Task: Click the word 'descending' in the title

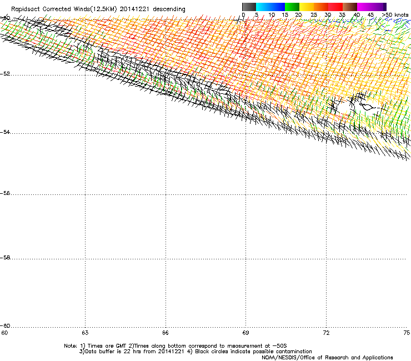Action: coord(169,9)
